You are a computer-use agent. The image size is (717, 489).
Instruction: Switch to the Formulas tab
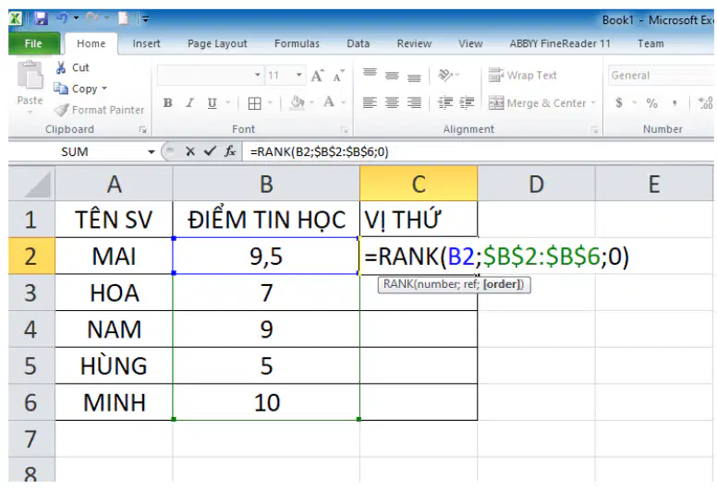[297, 43]
